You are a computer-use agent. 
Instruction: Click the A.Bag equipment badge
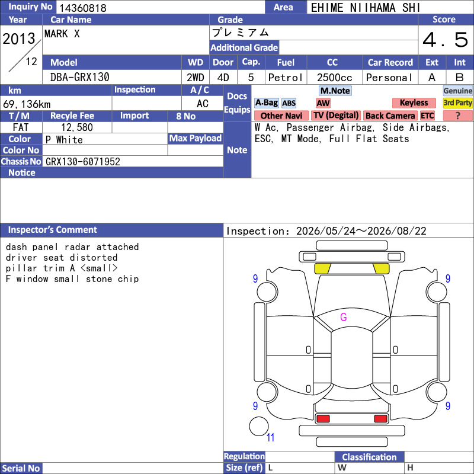click(x=266, y=103)
